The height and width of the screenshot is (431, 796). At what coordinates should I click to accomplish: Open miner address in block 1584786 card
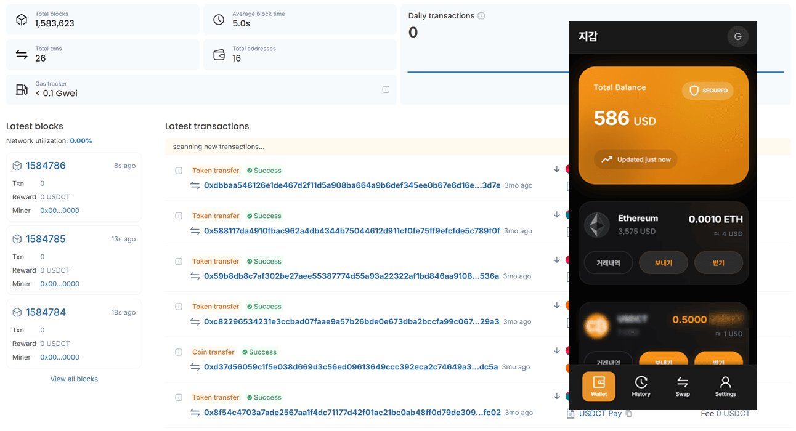(60, 211)
